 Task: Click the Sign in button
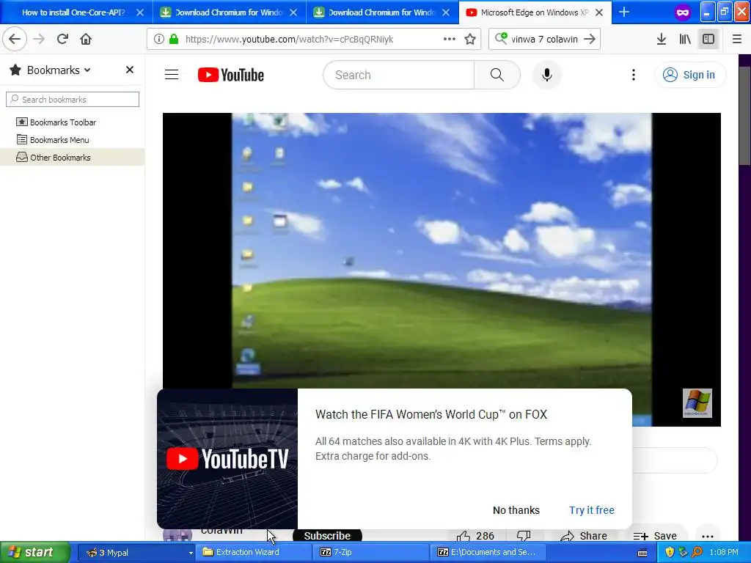pyautogui.click(x=689, y=75)
